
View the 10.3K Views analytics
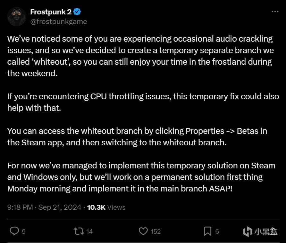pos(106,207)
